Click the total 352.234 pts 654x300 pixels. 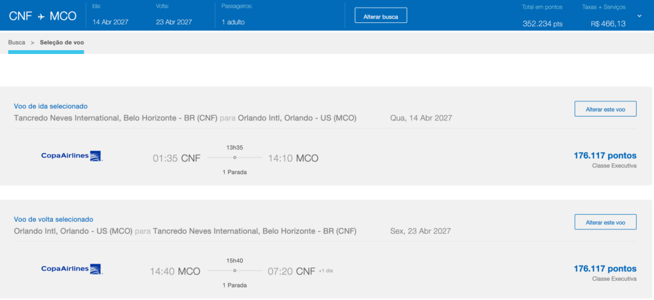pos(543,24)
